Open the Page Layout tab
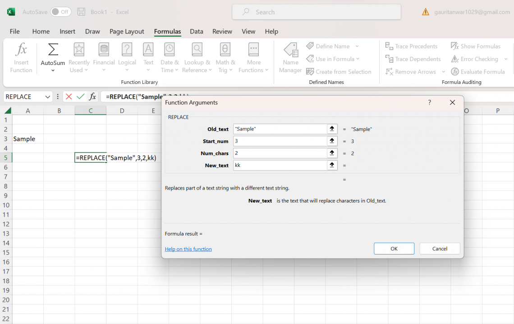The height and width of the screenshot is (324, 514). pos(127,32)
